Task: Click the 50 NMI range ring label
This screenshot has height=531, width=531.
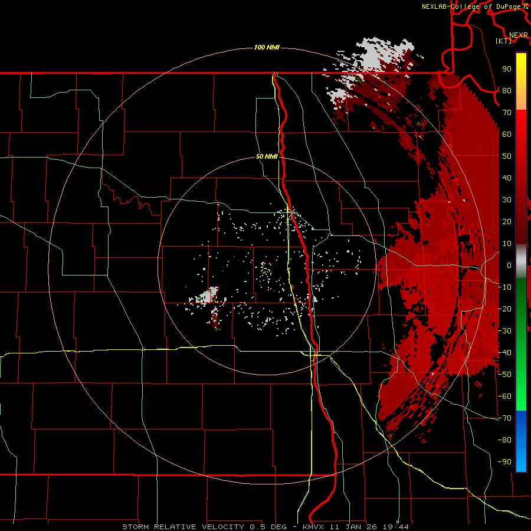Action: click(x=267, y=156)
